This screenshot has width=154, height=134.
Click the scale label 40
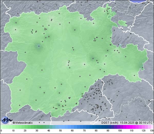pos(49,131)
